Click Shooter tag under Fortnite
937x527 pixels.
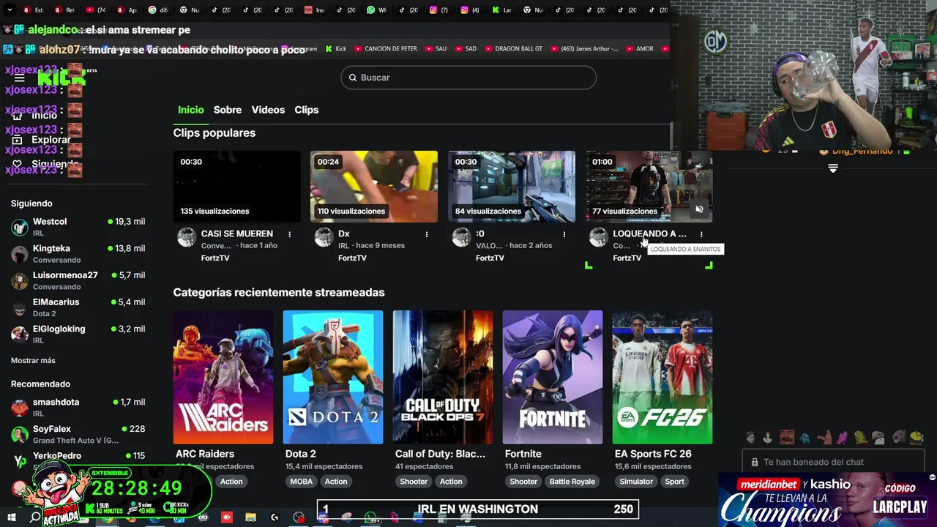tap(523, 482)
